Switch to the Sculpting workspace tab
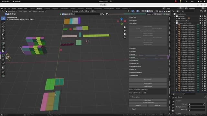This screenshot has height=116, width=207. coord(47,9)
